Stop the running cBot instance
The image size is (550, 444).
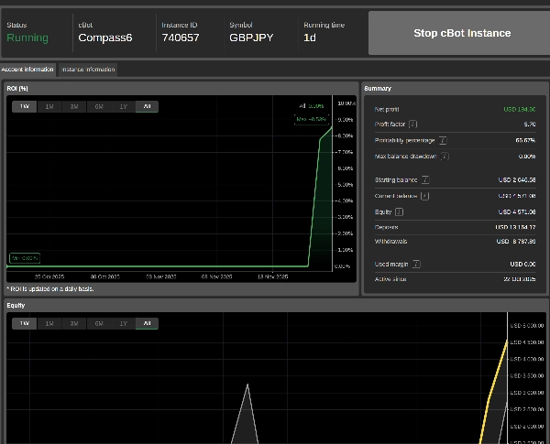[462, 33]
